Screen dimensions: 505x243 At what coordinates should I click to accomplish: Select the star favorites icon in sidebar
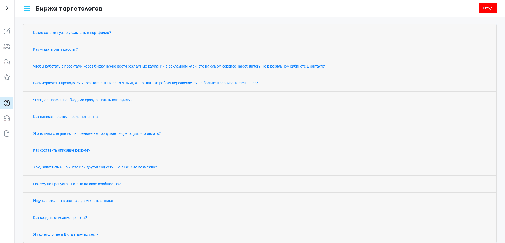(x=7, y=77)
